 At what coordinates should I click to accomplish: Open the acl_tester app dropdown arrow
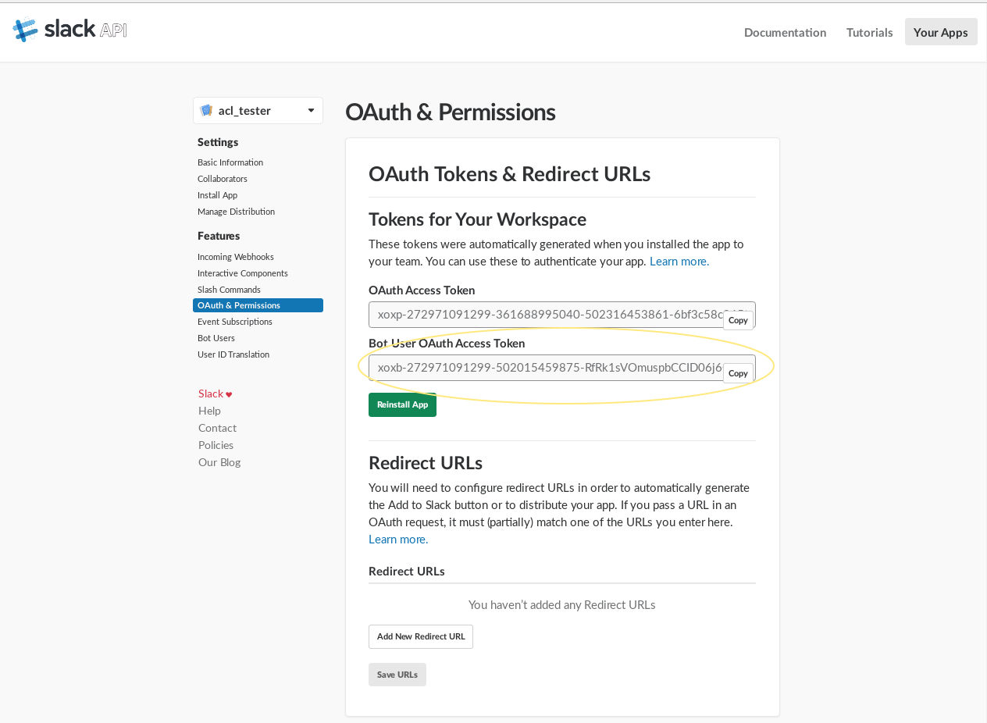coord(311,111)
